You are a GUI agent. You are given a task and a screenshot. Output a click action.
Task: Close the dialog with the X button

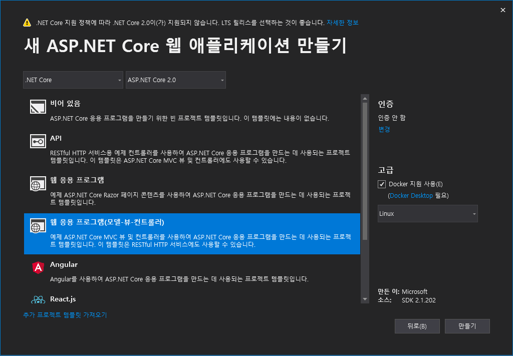pos(503,10)
